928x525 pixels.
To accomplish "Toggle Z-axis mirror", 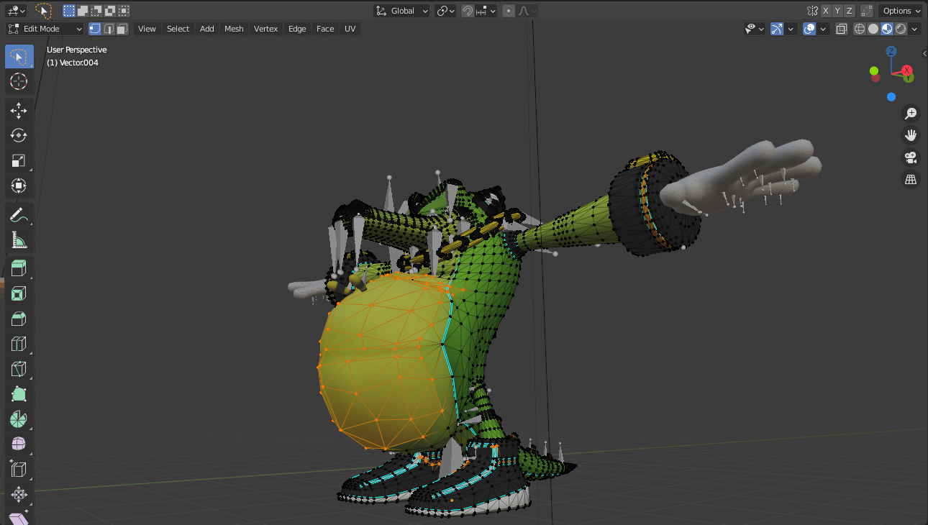I will pyautogui.click(x=850, y=11).
